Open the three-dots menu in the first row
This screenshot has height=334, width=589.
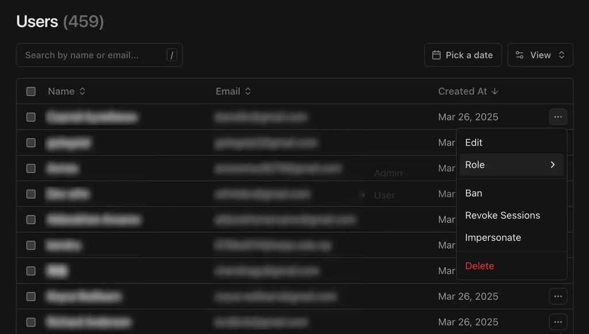point(558,117)
